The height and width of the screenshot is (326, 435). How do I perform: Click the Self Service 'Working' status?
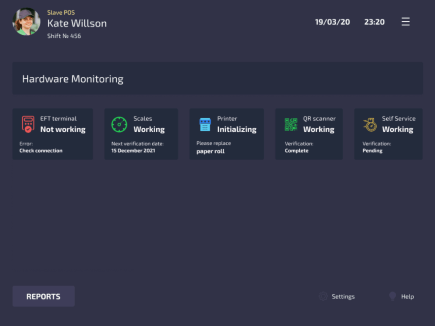pyautogui.click(x=398, y=130)
